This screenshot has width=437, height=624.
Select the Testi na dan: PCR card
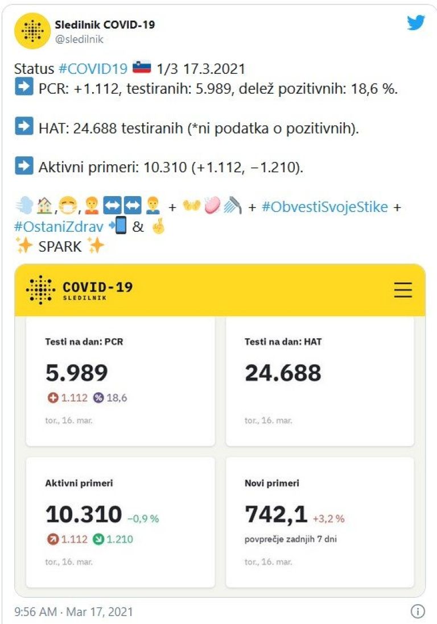[121, 381]
